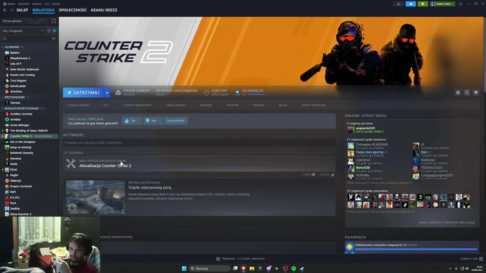The height and width of the screenshot is (273, 486).
Task: Open File Explorer from taskbar
Action: pos(252,268)
